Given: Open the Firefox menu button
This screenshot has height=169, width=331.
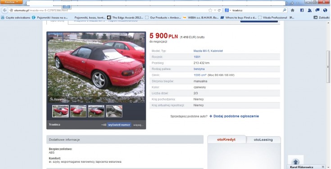Looking at the screenshot, I should 11,2.
